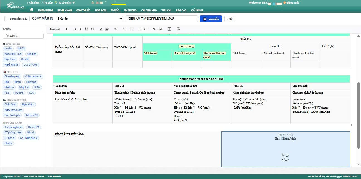Screen dimensions: 361x179
Task: Increase indent with the indent icon
Action: [x=146, y=29]
